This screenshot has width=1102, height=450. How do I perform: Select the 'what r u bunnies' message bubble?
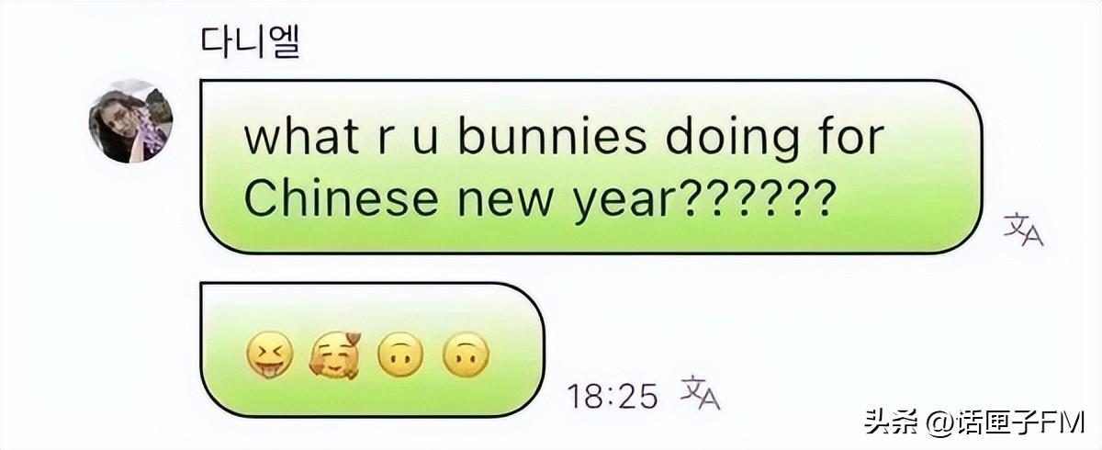pyautogui.click(x=590, y=166)
